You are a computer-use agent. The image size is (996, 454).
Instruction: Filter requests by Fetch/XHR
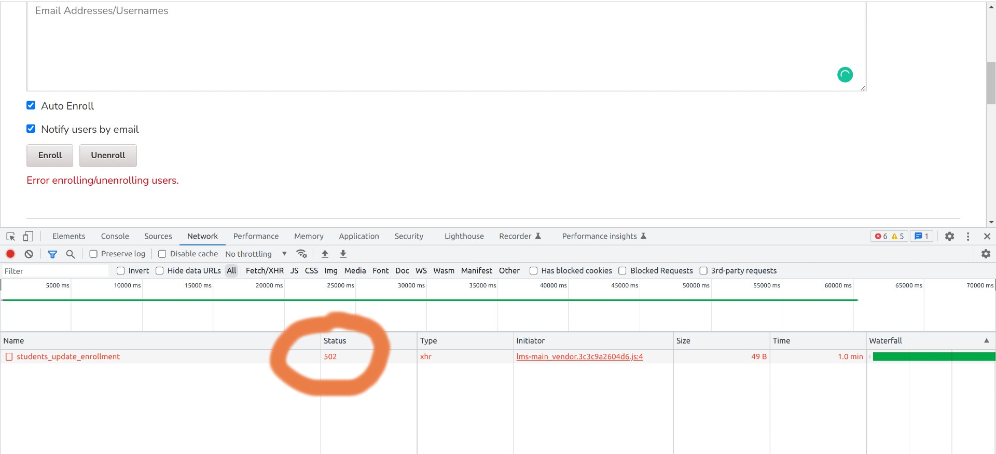(x=265, y=270)
